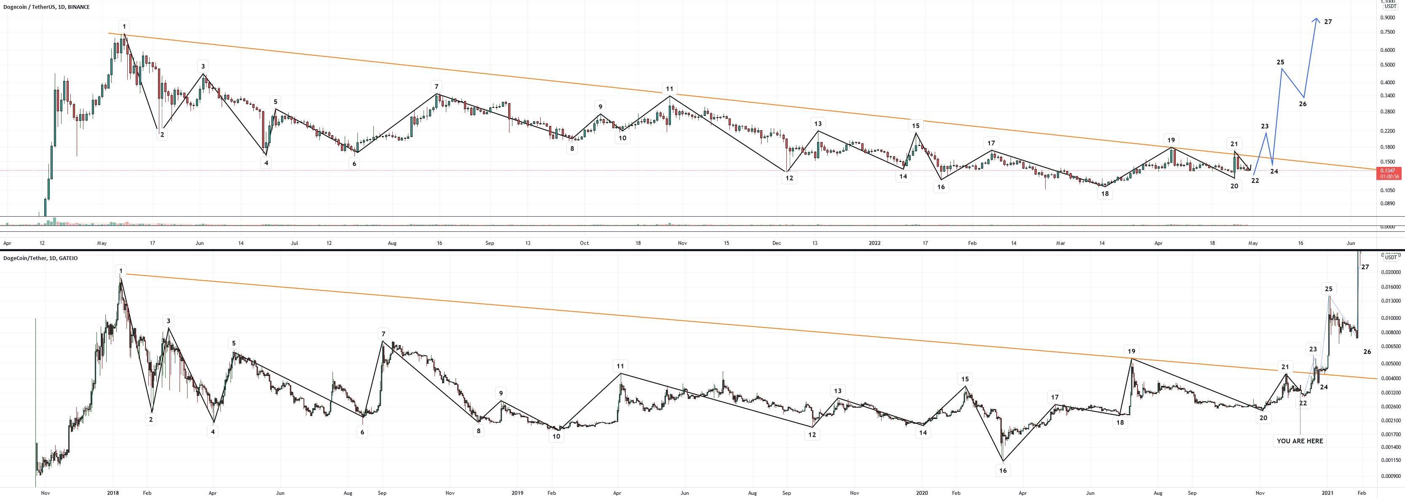Click the 0.5000 price axis label
The image size is (1405, 499).
pos(1388,65)
